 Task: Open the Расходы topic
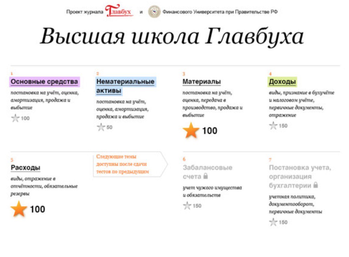26,168
